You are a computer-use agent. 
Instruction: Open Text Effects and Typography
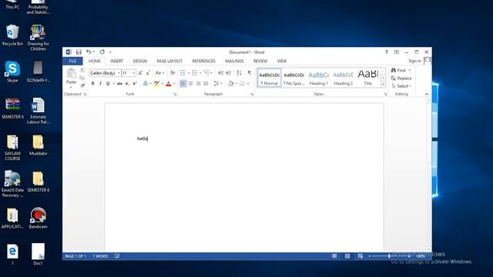click(x=146, y=84)
